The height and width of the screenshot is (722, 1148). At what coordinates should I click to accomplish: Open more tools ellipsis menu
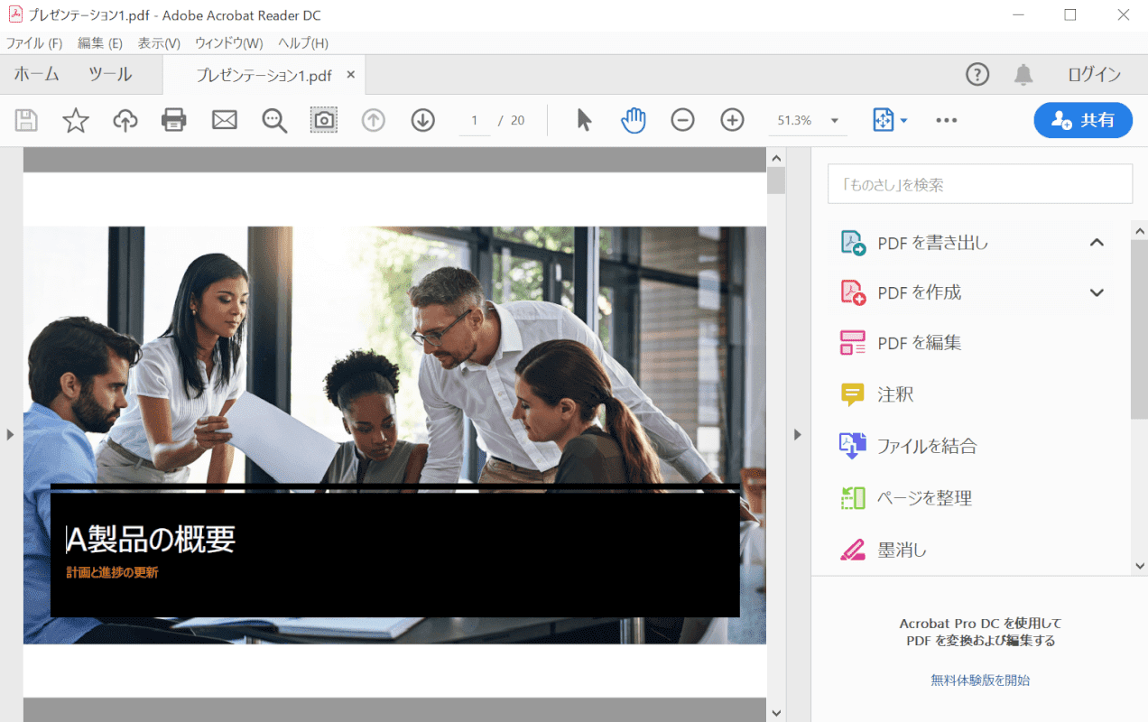pyautogui.click(x=947, y=120)
